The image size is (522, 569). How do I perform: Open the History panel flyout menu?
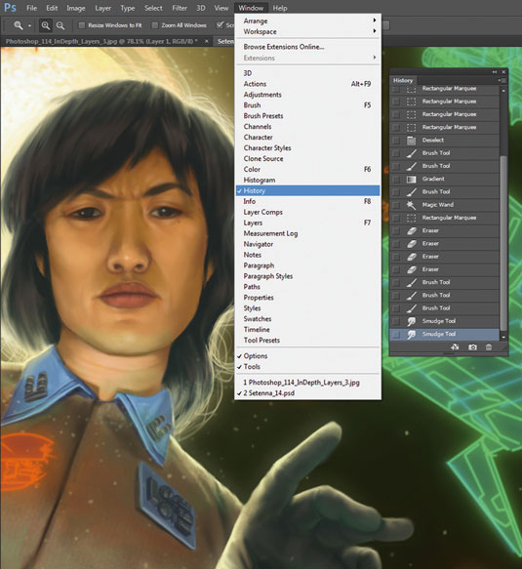502,80
